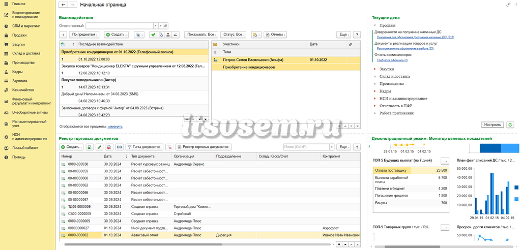Open the Создать dropdown in Взаимодействия

(117, 35)
